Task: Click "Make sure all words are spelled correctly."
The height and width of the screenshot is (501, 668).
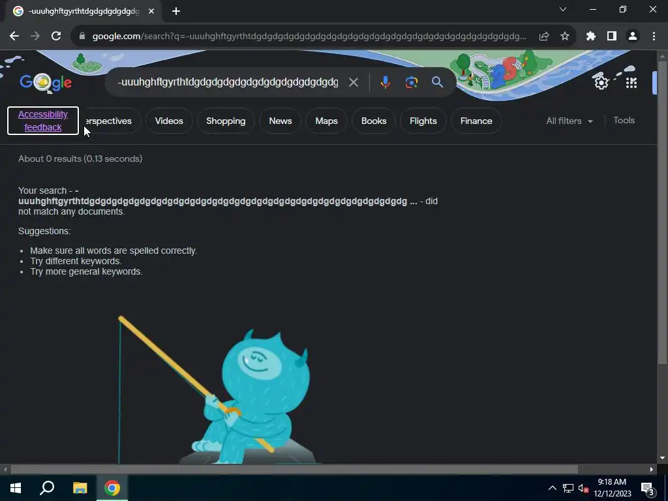Action: click(x=114, y=251)
